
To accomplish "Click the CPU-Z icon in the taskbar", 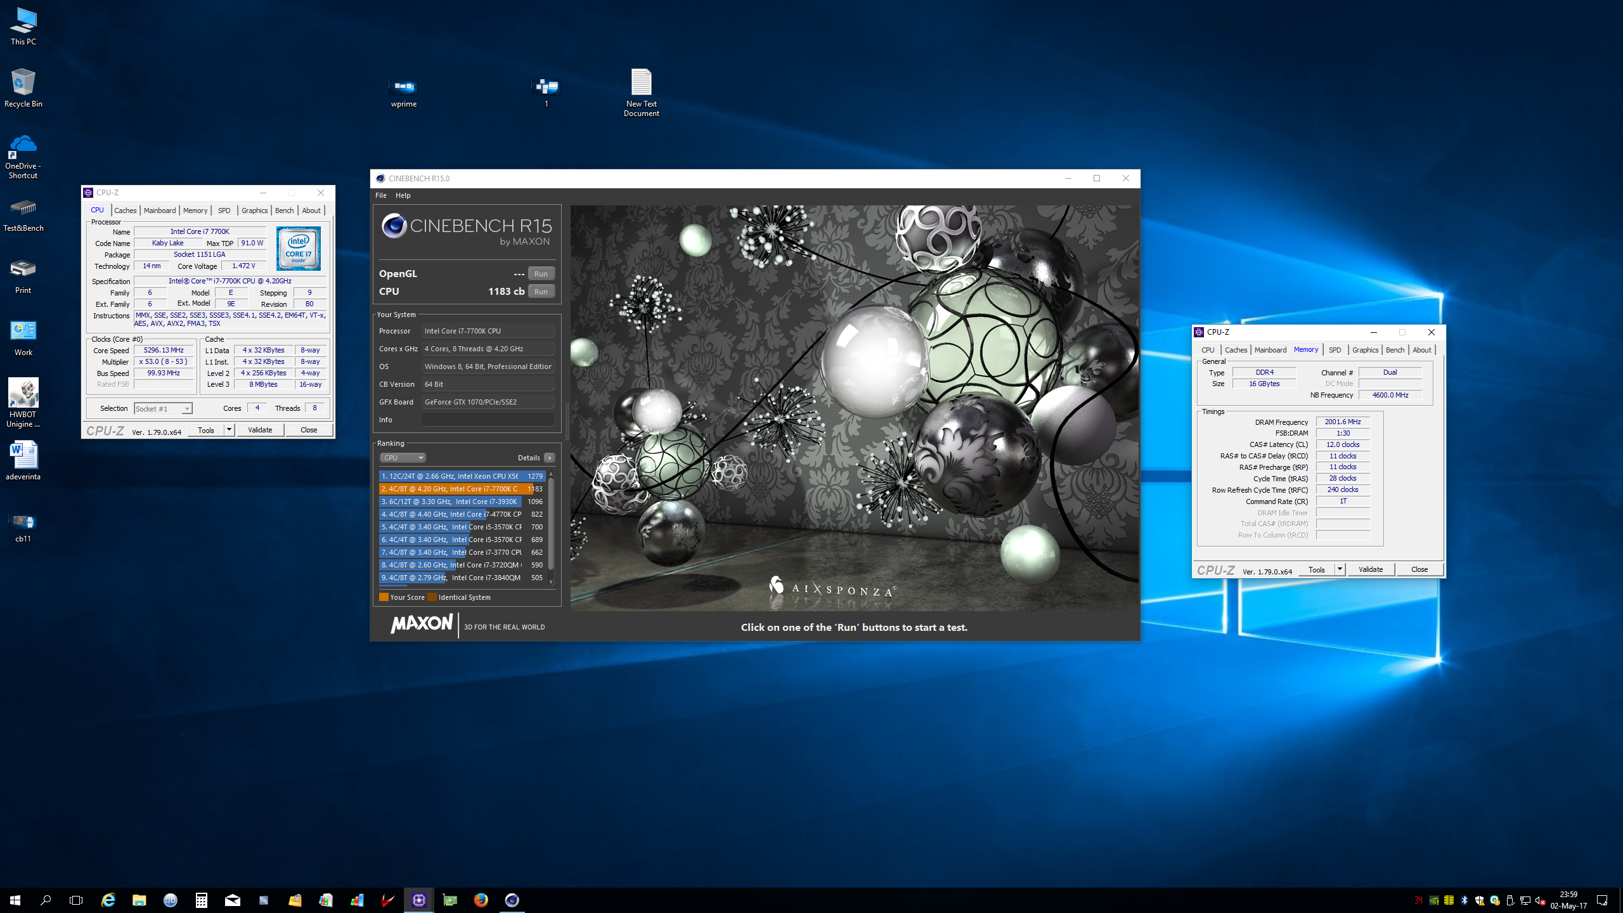I will [419, 900].
